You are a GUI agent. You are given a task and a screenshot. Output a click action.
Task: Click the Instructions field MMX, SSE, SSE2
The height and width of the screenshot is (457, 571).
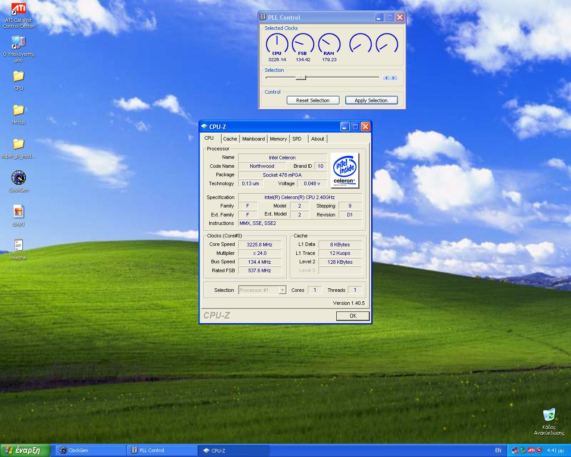[300, 223]
